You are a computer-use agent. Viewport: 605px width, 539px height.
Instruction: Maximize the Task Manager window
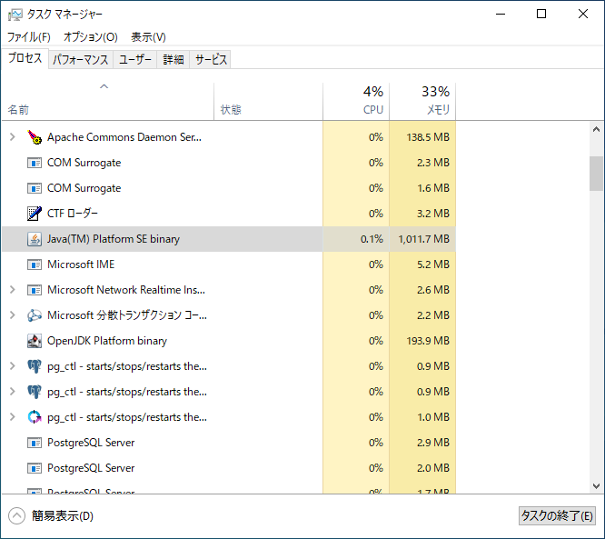coord(541,15)
